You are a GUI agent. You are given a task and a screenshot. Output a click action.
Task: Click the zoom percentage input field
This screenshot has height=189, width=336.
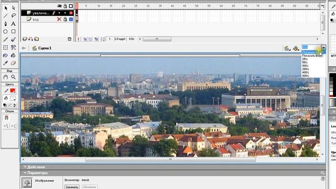click(311, 47)
